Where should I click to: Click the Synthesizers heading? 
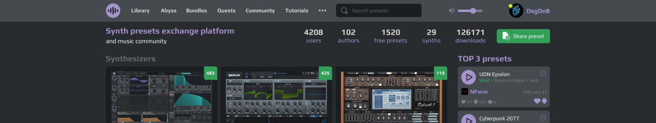pyautogui.click(x=131, y=59)
